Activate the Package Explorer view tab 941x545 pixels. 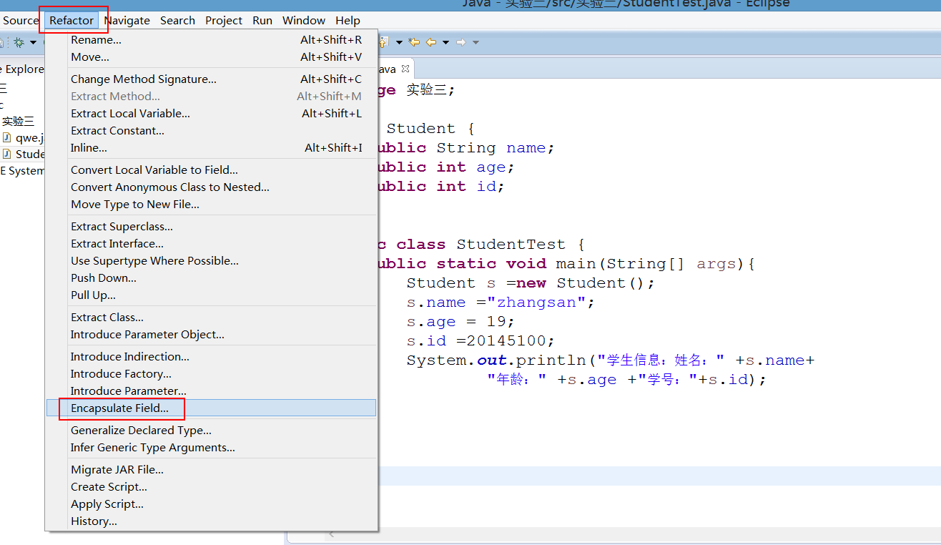click(22, 69)
